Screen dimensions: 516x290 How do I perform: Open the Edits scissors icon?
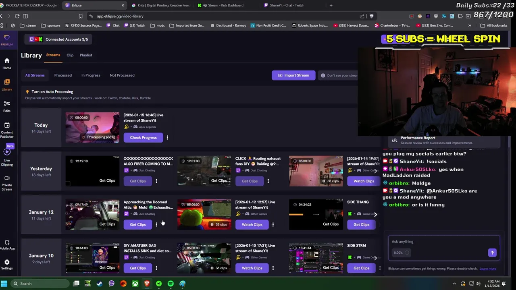pos(7,106)
